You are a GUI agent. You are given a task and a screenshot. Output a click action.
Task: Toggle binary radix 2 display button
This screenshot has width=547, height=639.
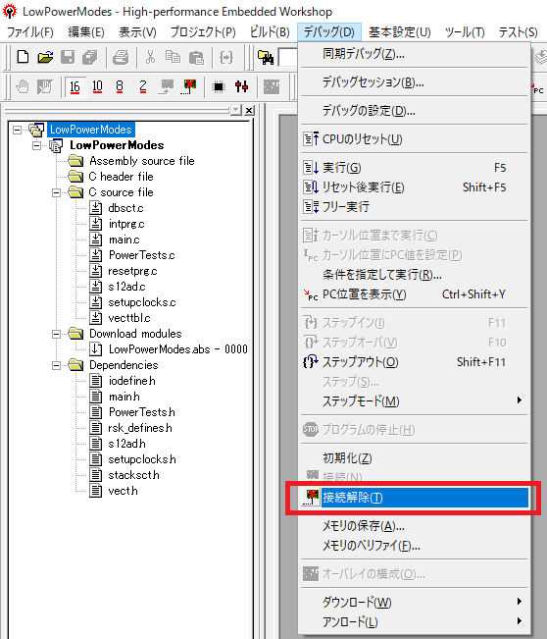click(142, 86)
